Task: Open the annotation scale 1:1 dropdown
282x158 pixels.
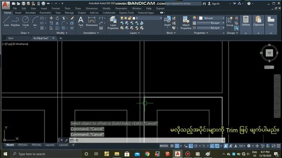Action: (241, 146)
